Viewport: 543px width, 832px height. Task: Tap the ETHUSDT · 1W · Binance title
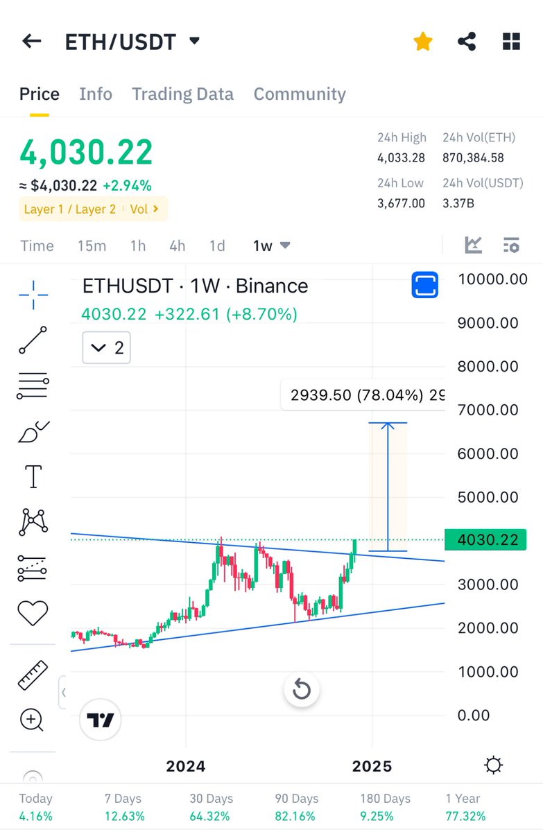click(x=196, y=286)
